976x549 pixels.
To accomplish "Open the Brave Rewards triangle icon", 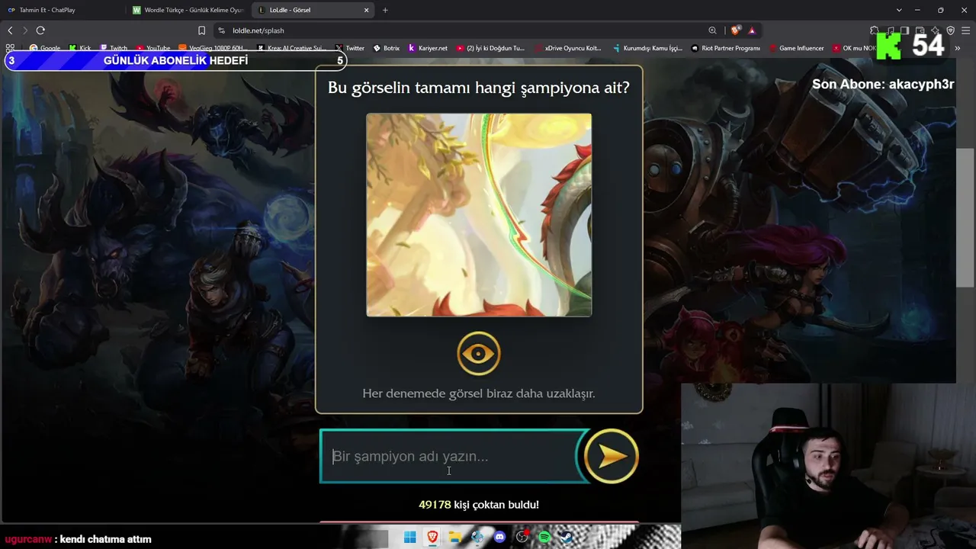I will [752, 30].
